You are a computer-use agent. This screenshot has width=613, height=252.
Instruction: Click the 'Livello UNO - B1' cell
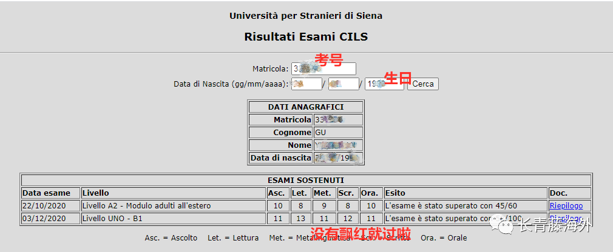(x=174, y=219)
